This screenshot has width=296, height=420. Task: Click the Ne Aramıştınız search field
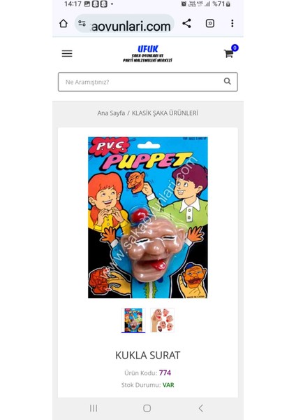[x=148, y=82]
